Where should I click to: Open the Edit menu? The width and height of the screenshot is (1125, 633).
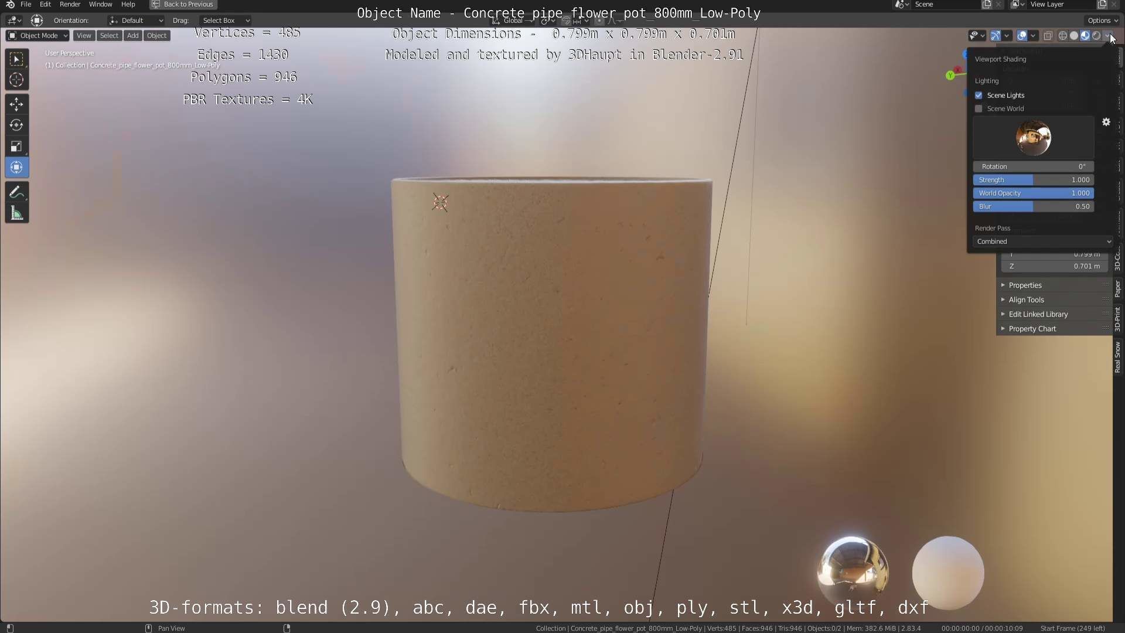[45, 4]
